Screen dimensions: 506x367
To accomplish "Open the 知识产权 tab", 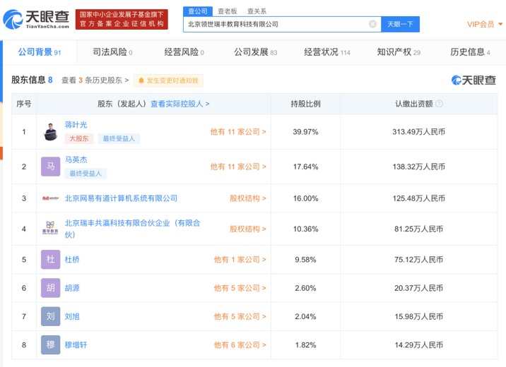I will point(399,52).
